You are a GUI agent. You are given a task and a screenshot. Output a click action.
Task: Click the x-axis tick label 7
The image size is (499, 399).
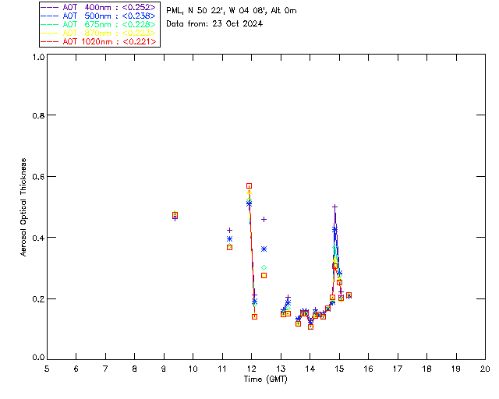click(x=105, y=369)
